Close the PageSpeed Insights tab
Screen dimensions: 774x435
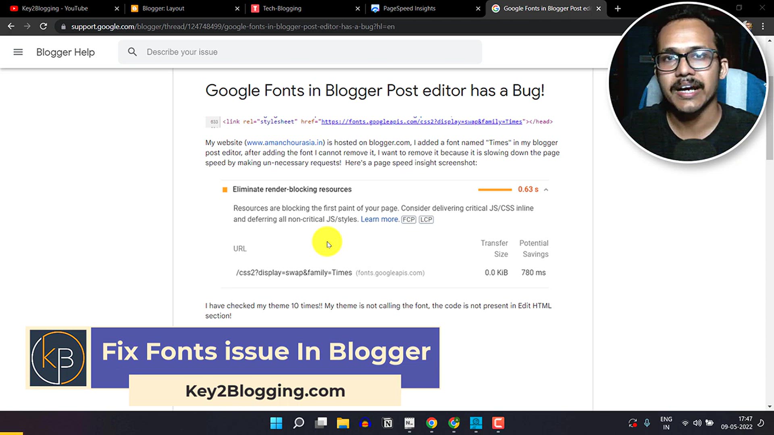[x=478, y=8]
